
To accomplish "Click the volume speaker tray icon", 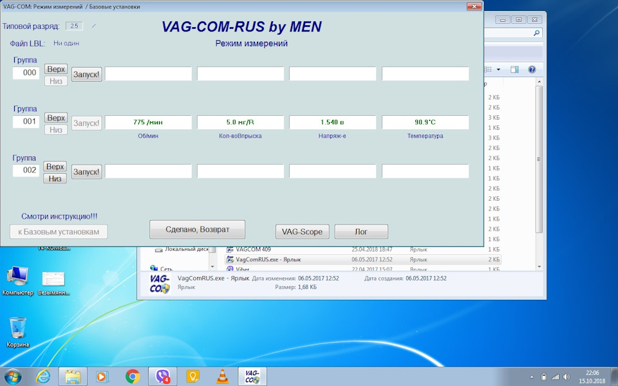I will [x=566, y=377].
